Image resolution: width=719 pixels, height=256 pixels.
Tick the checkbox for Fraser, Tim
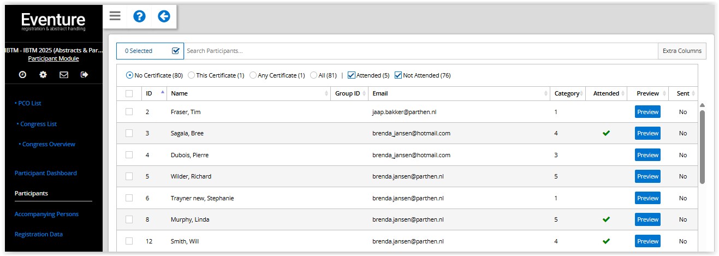click(129, 112)
